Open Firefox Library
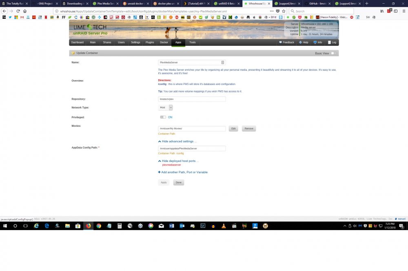Image resolution: width=408 pixels, height=271 pixels. [x=382, y=11]
